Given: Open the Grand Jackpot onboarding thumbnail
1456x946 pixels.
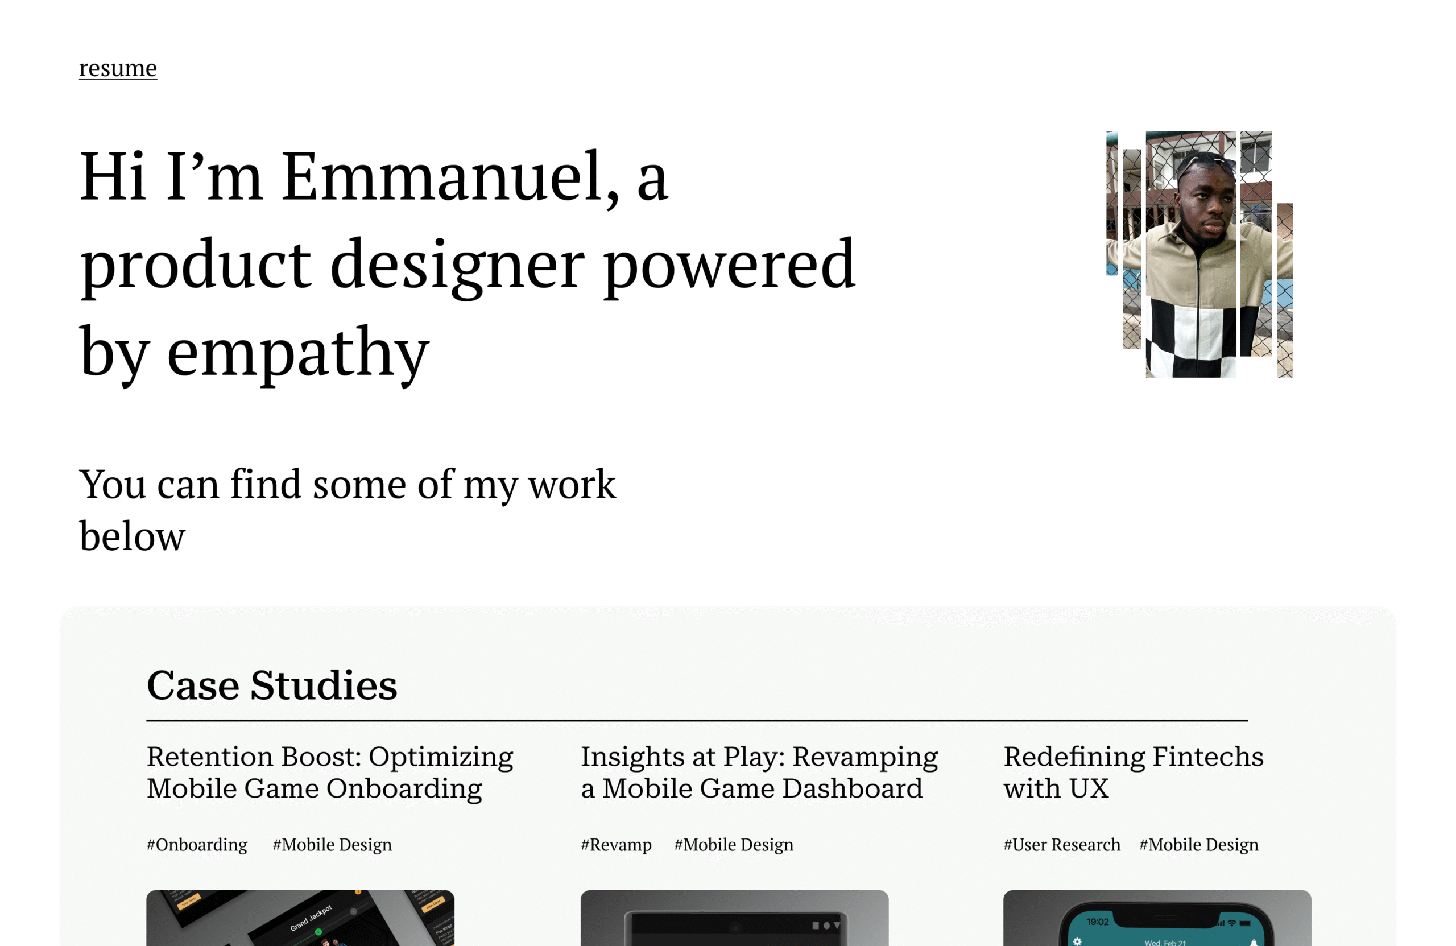Looking at the screenshot, I should click(300, 918).
